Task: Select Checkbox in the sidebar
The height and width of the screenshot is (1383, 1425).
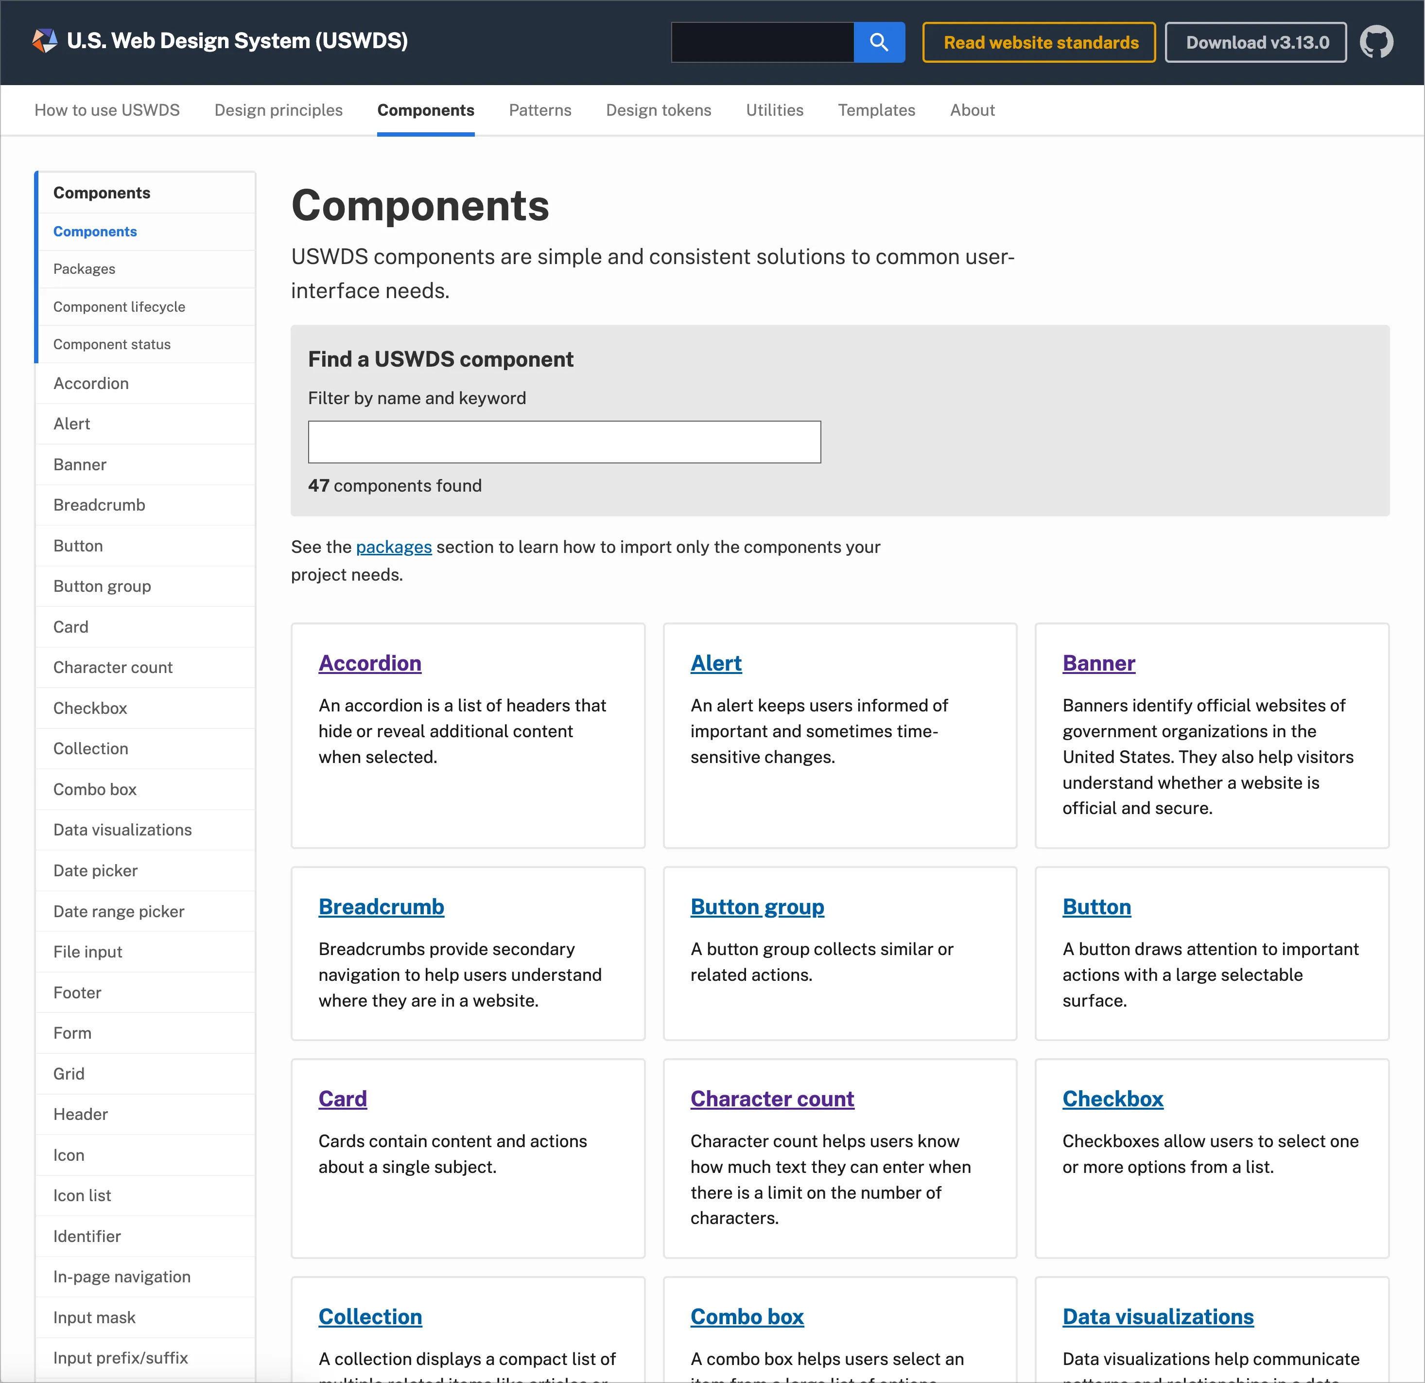Action: click(146, 708)
